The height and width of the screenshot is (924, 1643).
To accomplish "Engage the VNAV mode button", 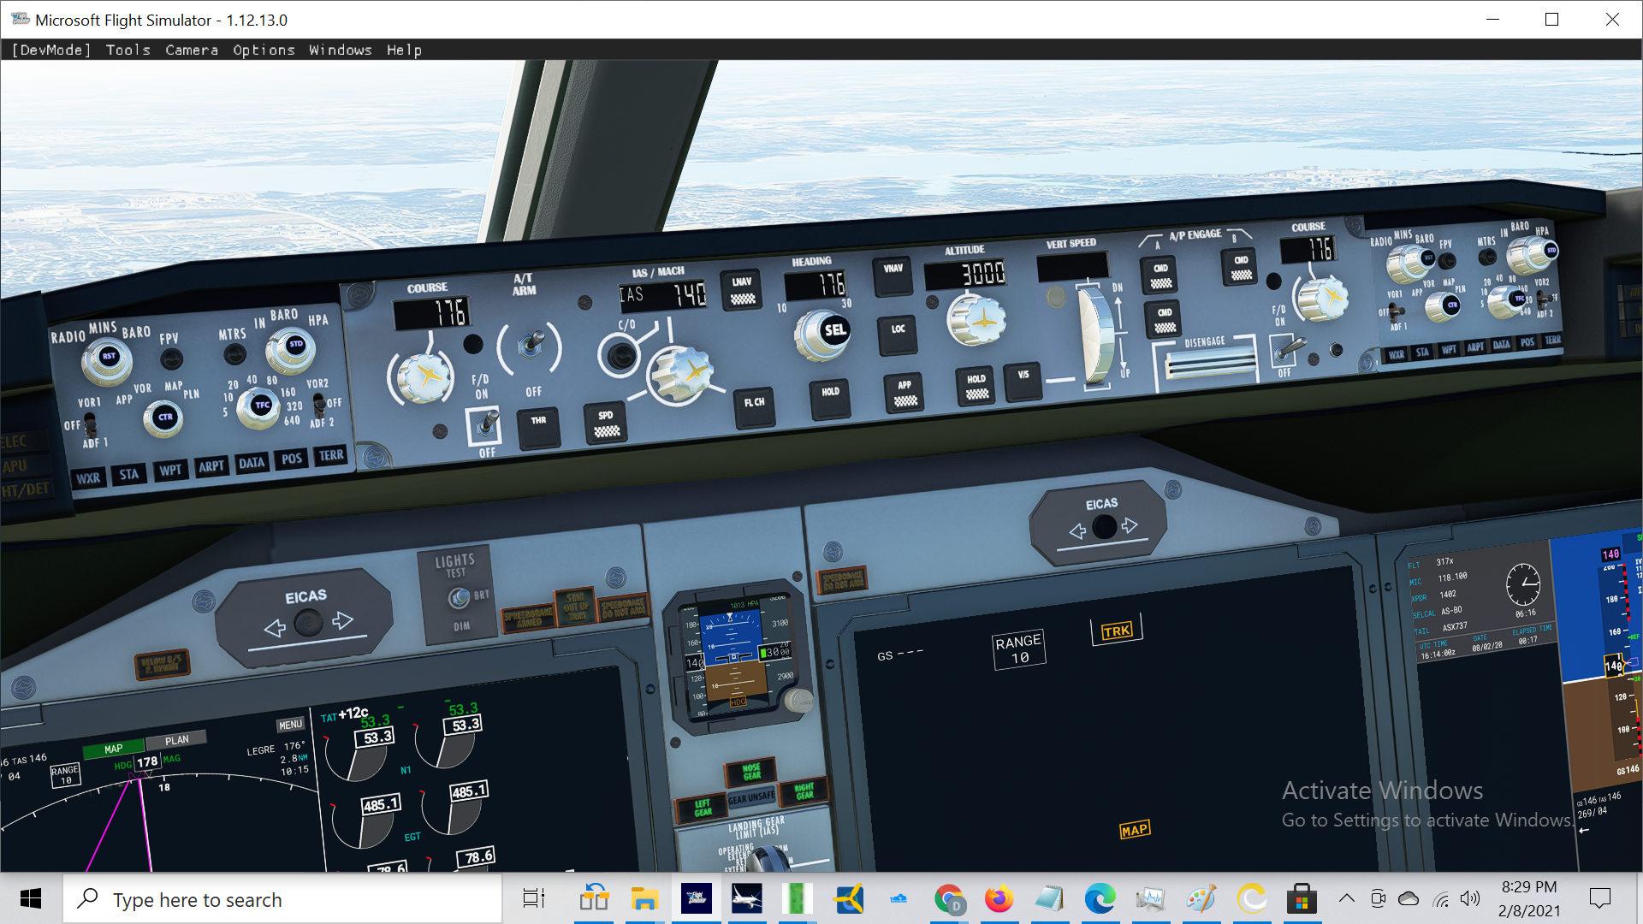I will (x=893, y=275).
